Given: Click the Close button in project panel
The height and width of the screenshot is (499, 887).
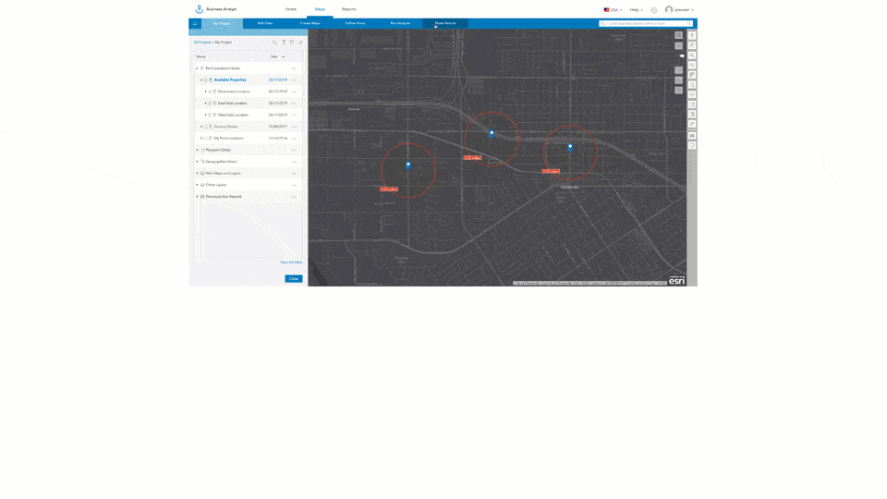Looking at the screenshot, I should tap(294, 279).
